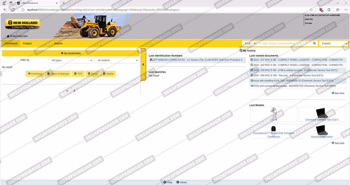Viewport: 350px width, 185px height.
Task: Open a new browser tab
Action: [x=64, y=3]
